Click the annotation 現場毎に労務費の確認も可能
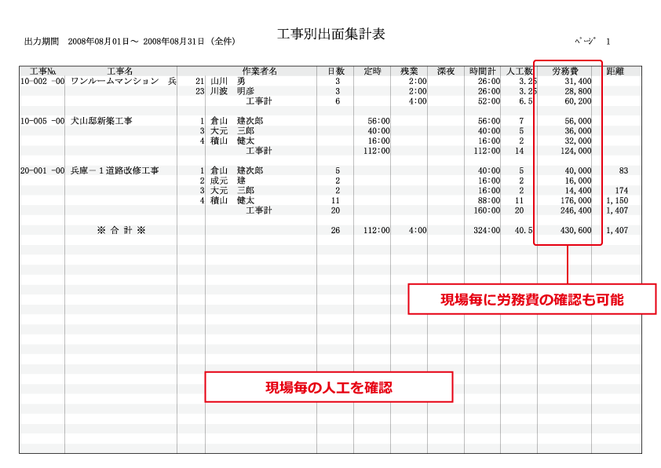661x468 pixels. tap(531, 298)
